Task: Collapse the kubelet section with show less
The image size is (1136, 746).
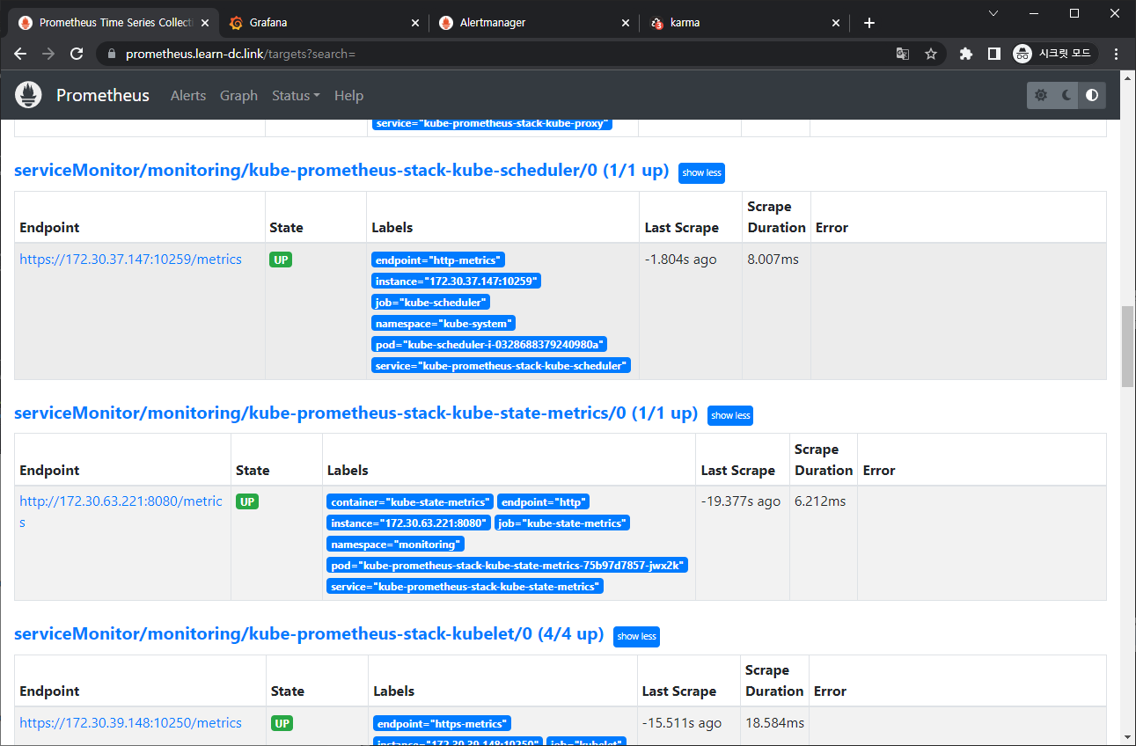Action: pyautogui.click(x=636, y=636)
